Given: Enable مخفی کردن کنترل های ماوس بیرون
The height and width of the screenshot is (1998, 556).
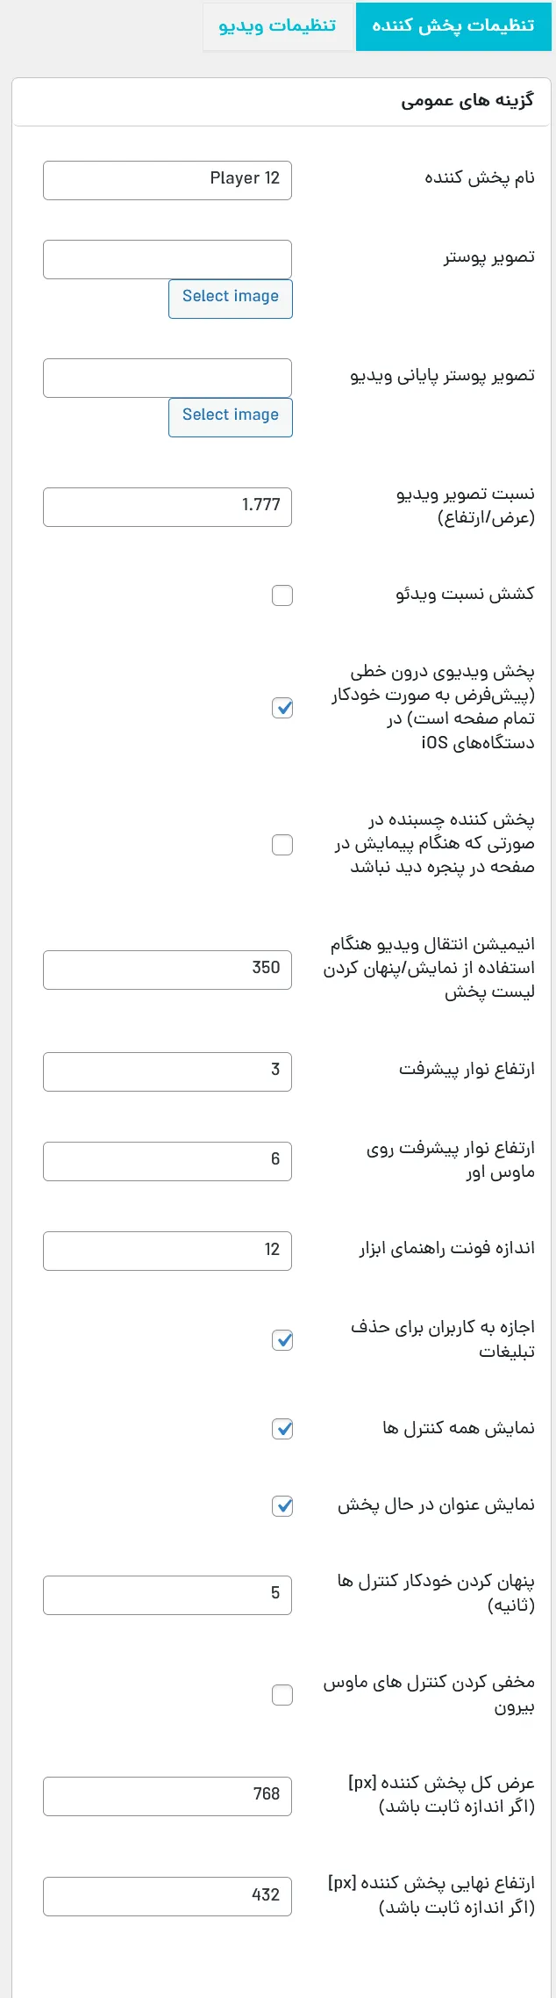Looking at the screenshot, I should click(x=282, y=1695).
